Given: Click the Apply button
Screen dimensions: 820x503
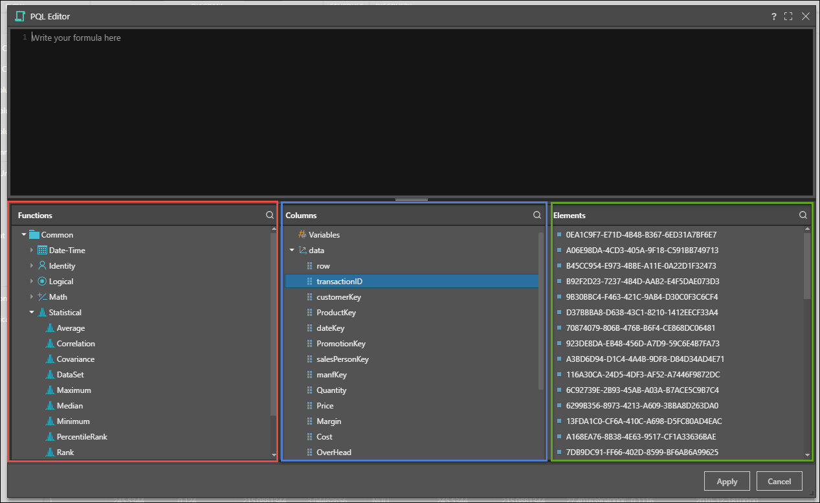Looking at the screenshot, I should (727, 481).
